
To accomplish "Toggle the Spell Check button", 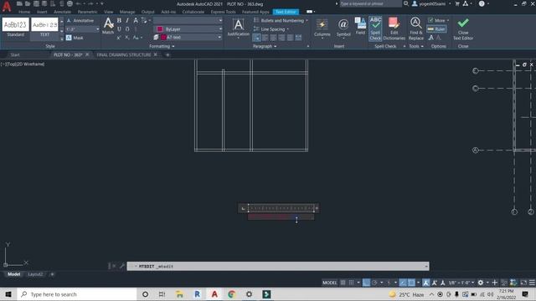I will coord(375,28).
